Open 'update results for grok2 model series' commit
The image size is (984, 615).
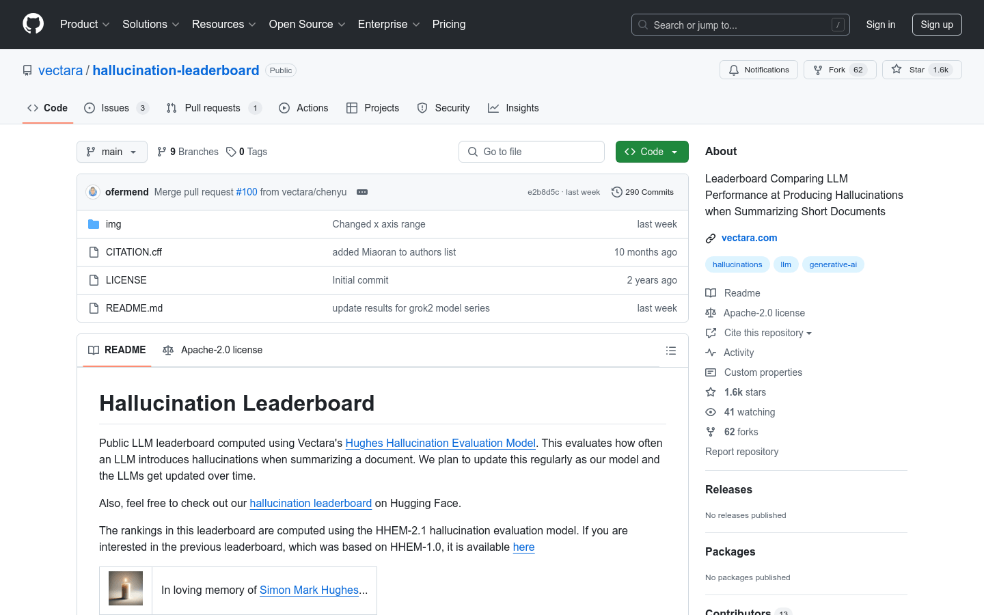(411, 308)
